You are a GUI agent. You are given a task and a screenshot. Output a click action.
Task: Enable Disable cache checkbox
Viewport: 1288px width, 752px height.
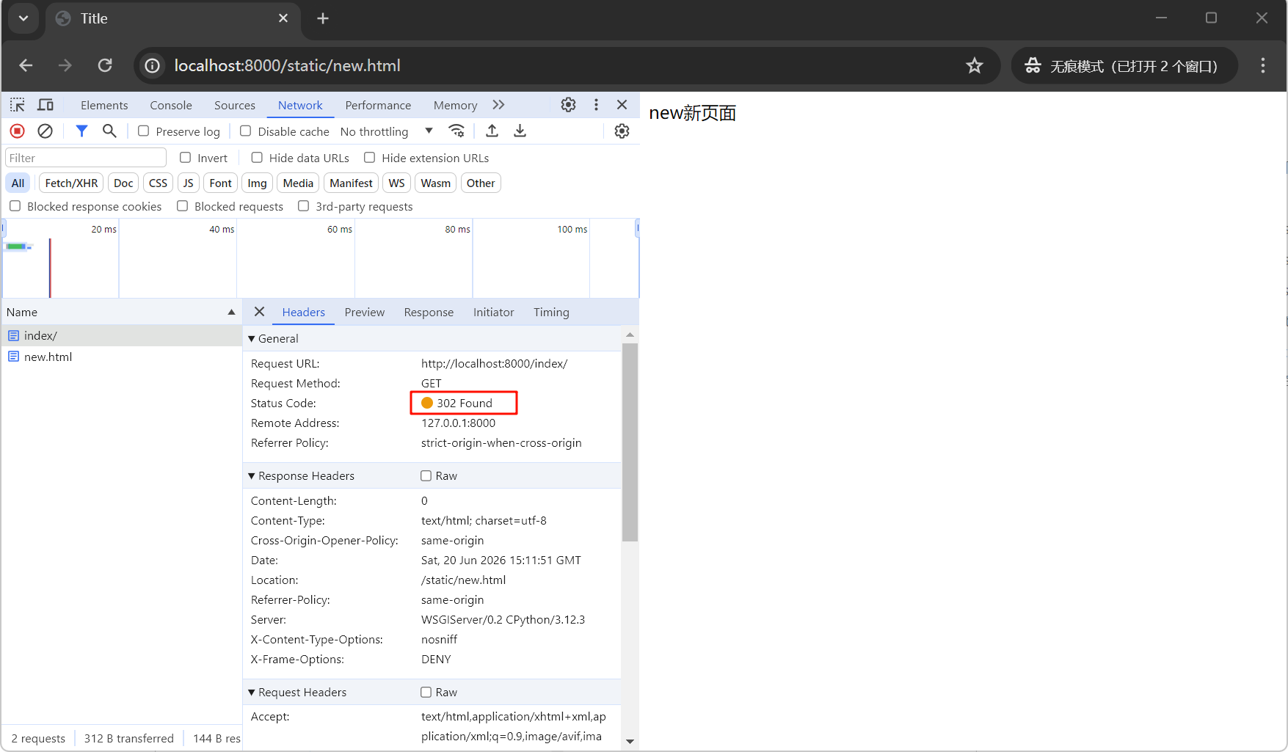246,131
